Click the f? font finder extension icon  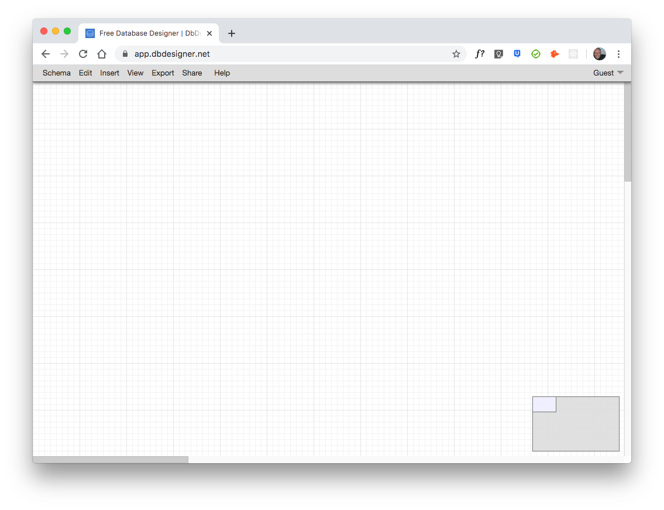coord(480,54)
